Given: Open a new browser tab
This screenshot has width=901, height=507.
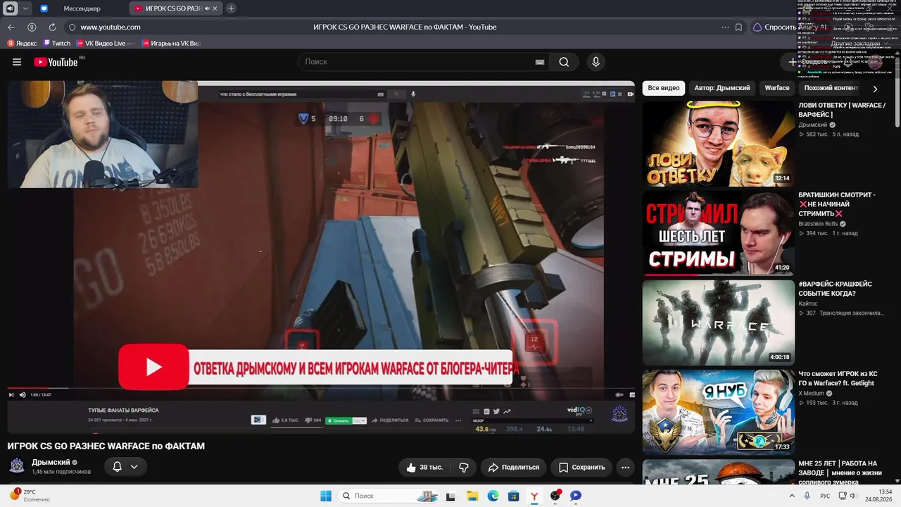Looking at the screenshot, I should pos(231,8).
